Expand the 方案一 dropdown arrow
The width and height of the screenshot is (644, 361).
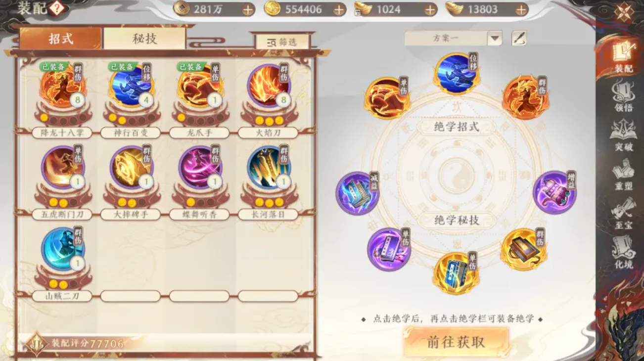pyautogui.click(x=495, y=38)
